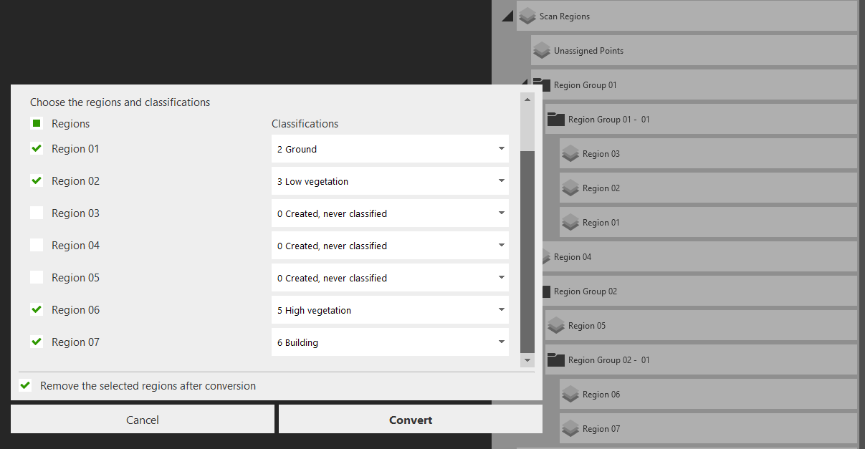The height and width of the screenshot is (449, 865).
Task: Click the Region Group 02 - 01 folder icon
Action: pyautogui.click(x=556, y=359)
